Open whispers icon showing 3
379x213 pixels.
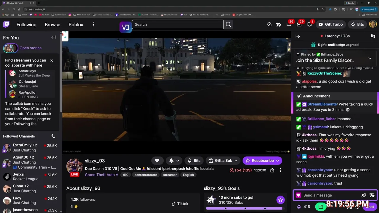click(x=309, y=25)
